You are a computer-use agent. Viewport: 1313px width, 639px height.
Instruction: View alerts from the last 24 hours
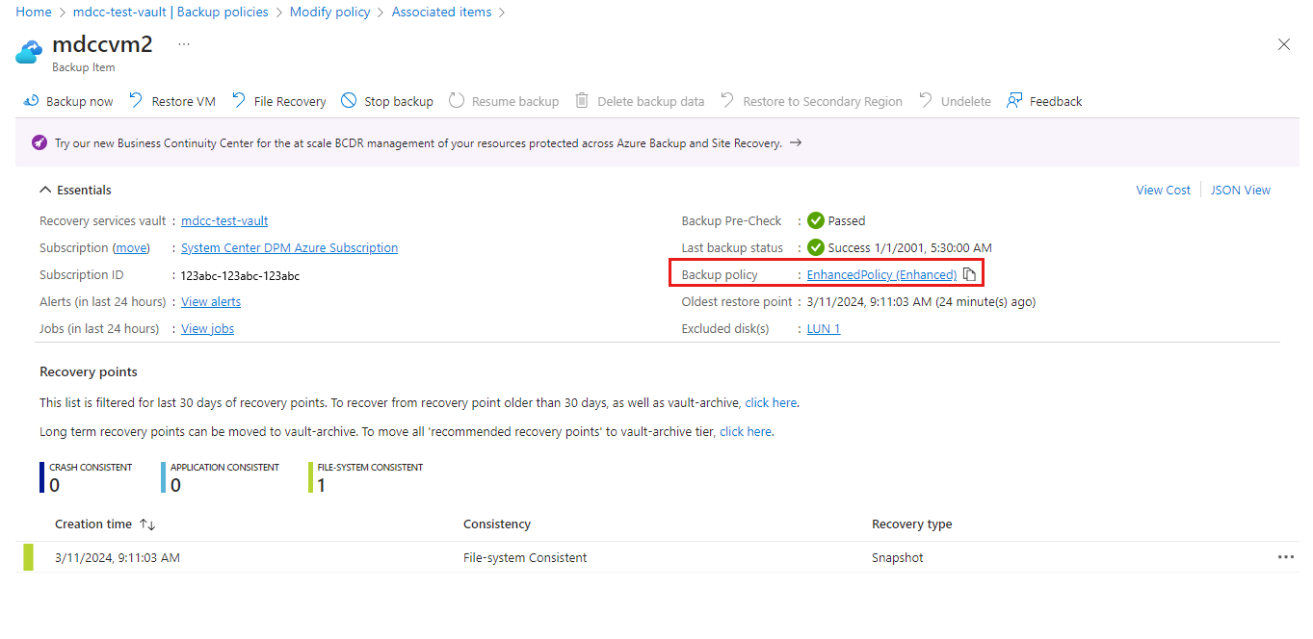pos(210,301)
